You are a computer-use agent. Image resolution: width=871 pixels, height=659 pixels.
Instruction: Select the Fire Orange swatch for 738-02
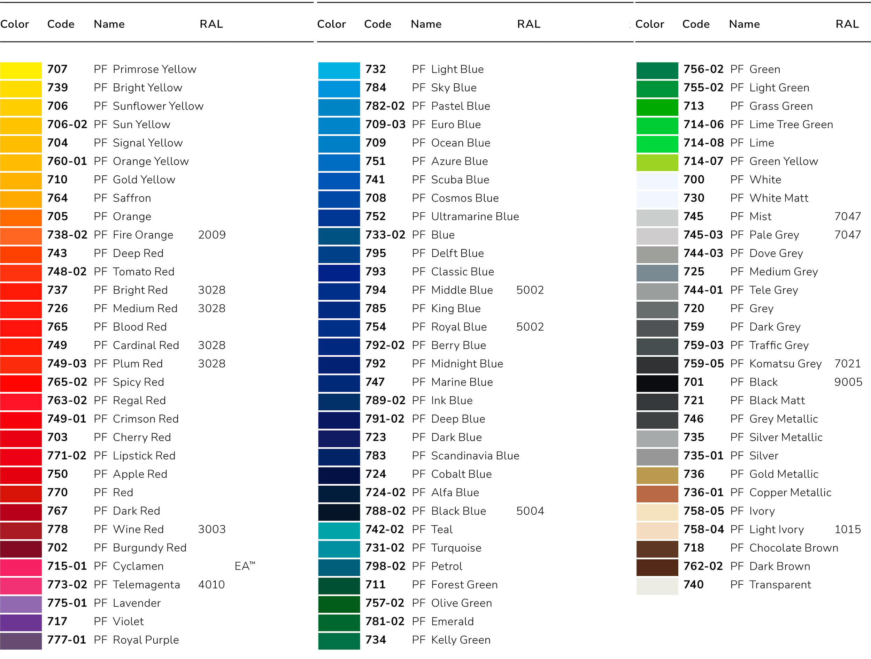click(21, 236)
